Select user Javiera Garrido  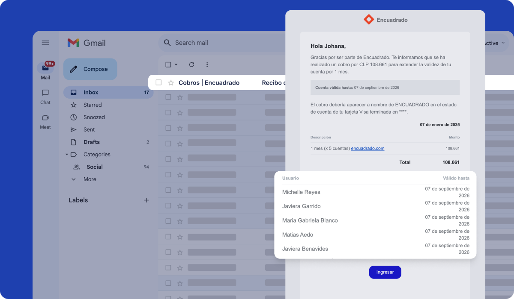[x=301, y=206]
